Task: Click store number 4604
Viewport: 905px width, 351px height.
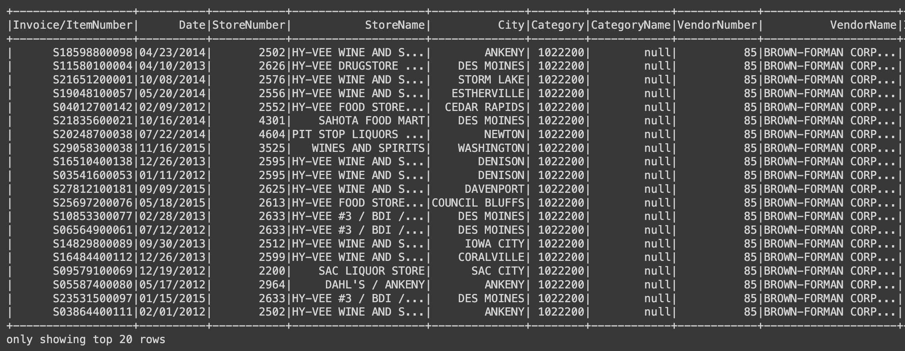Action: pos(272,135)
